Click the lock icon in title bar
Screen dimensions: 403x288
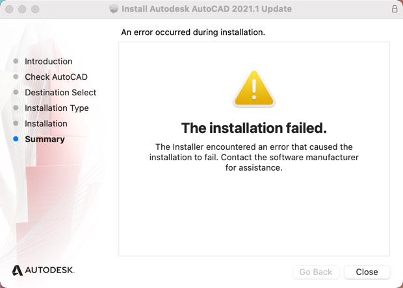point(395,9)
